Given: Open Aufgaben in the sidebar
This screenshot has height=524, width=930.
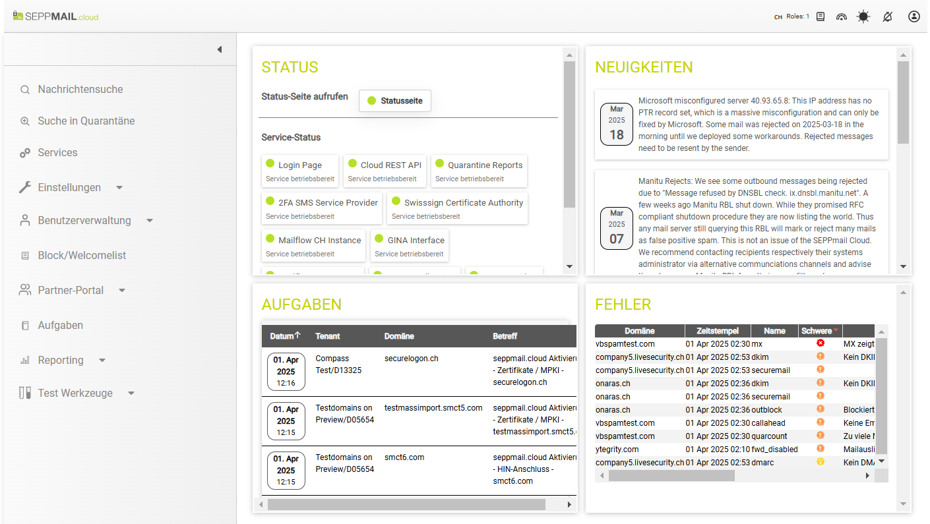Looking at the screenshot, I should point(61,325).
